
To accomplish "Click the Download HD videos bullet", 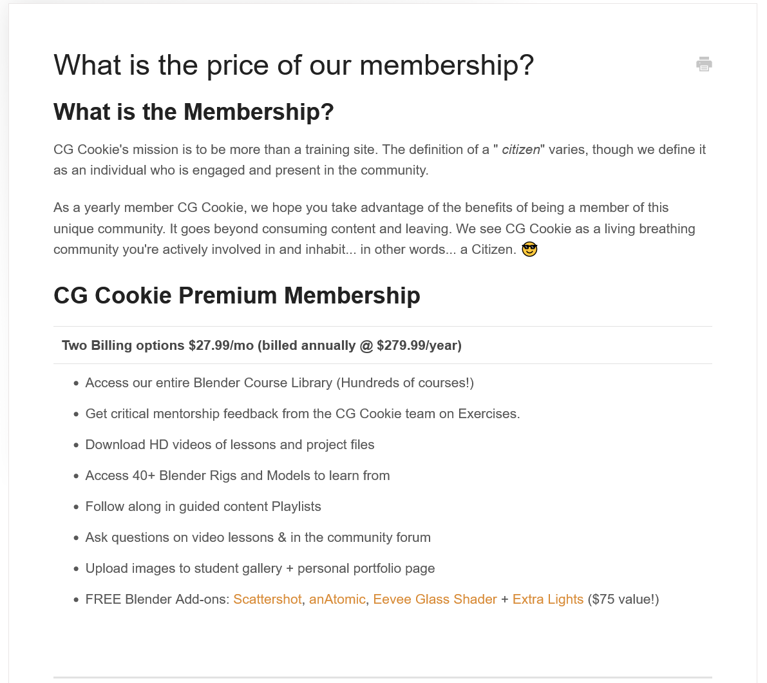I will (x=230, y=445).
